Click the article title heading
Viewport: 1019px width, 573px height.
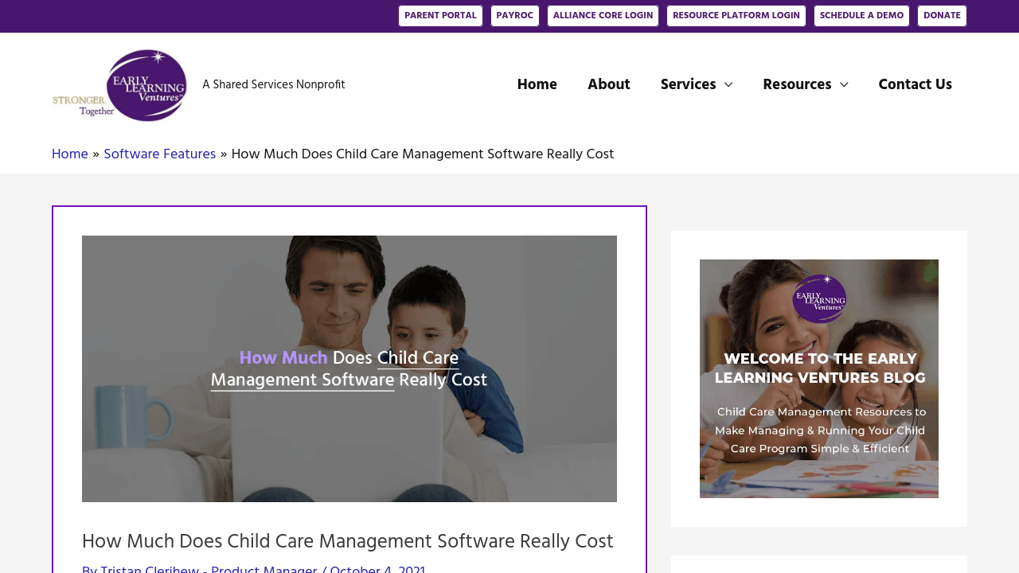coord(348,542)
